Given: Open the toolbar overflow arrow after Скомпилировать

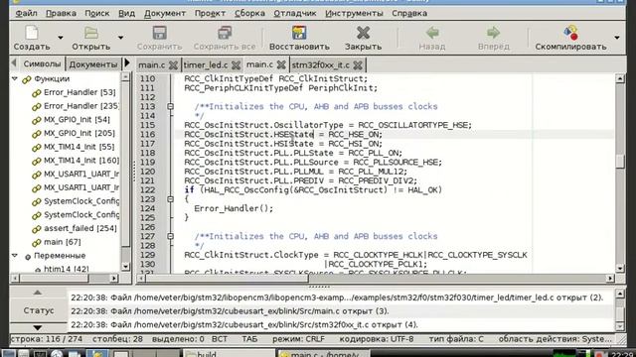Looking at the screenshot, I should pos(617,38).
